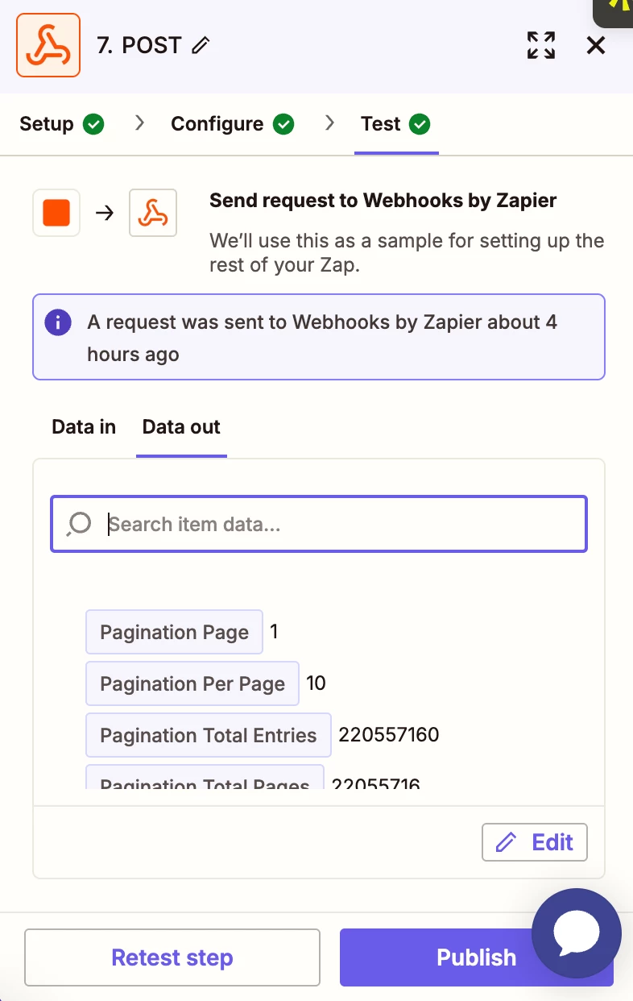Click the orange square trigger icon

click(56, 213)
